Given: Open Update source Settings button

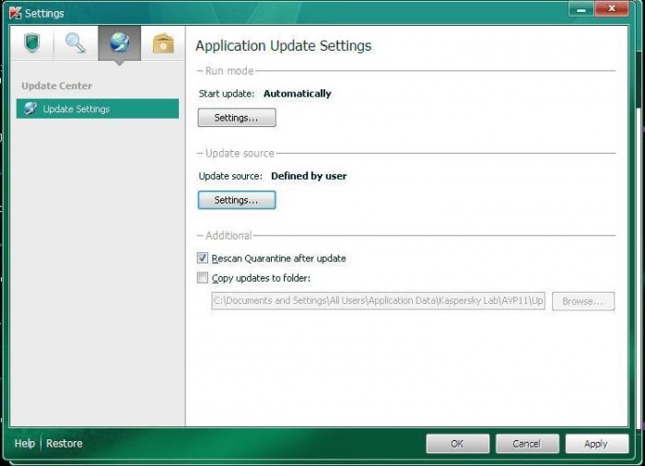Looking at the screenshot, I should [x=237, y=200].
